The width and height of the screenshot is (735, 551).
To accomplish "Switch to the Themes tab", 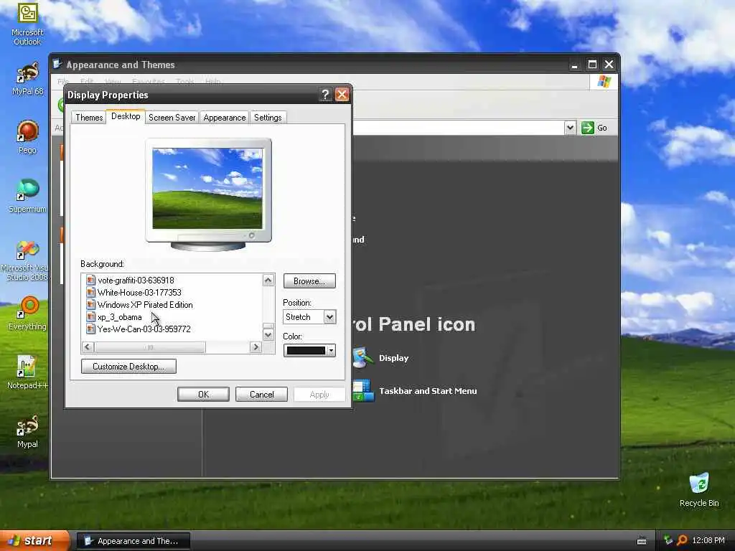I will click(x=89, y=117).
